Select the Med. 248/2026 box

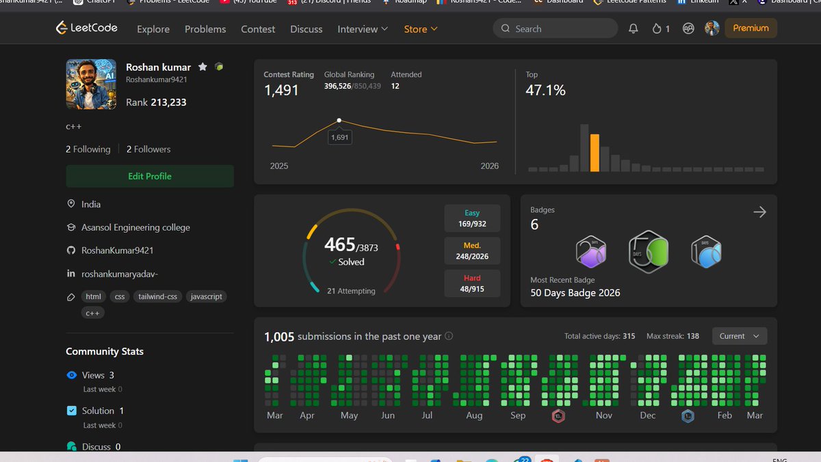[x=472, y=251]
